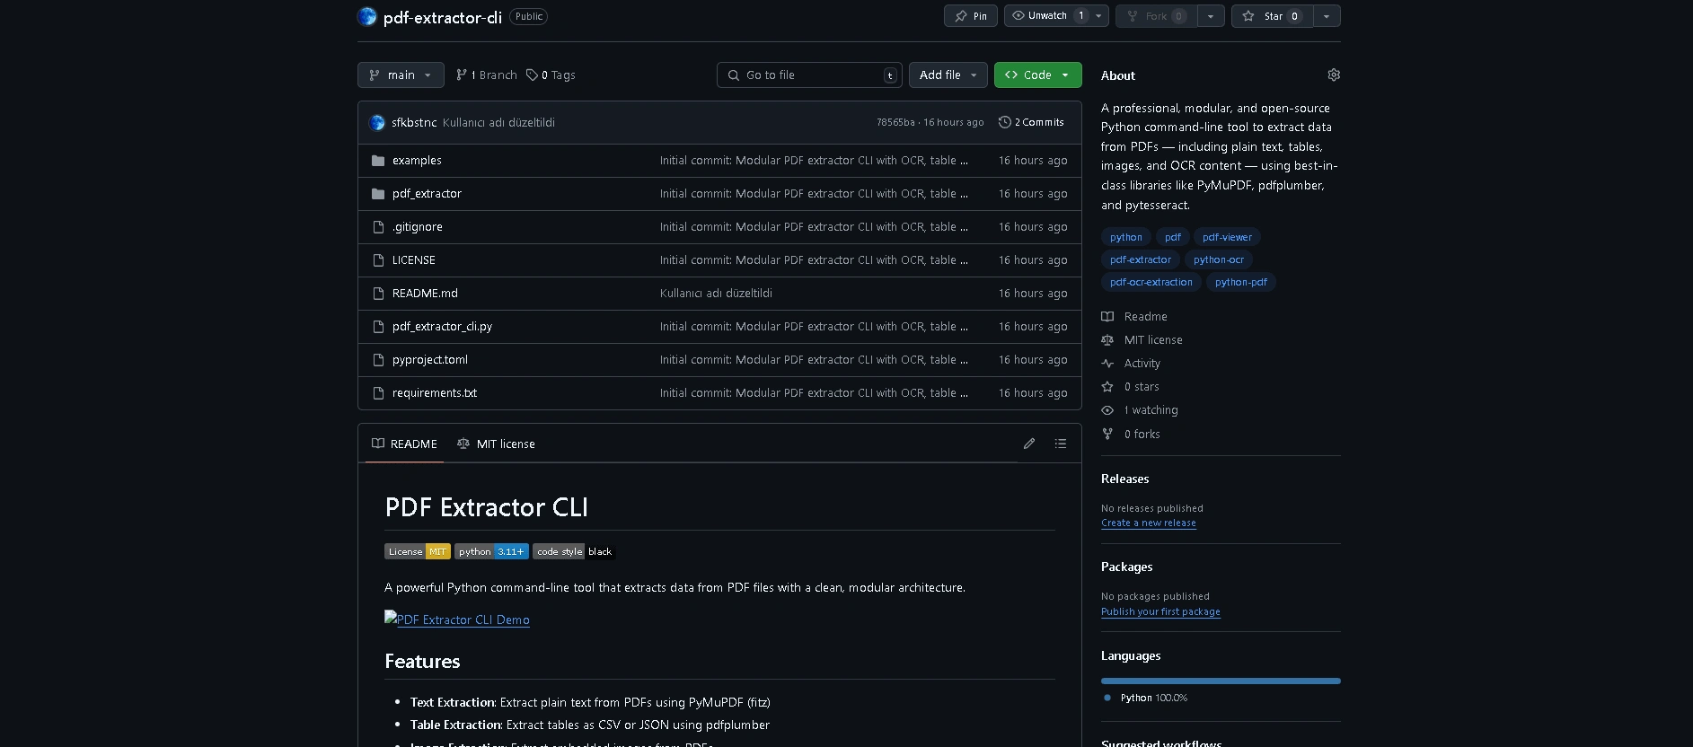Switch to the README tab

[x=404, y=444]
